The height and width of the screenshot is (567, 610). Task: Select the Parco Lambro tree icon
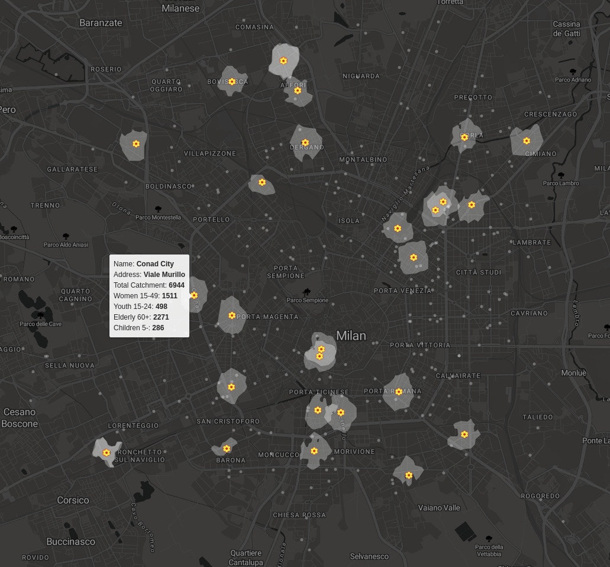point(561,176)
